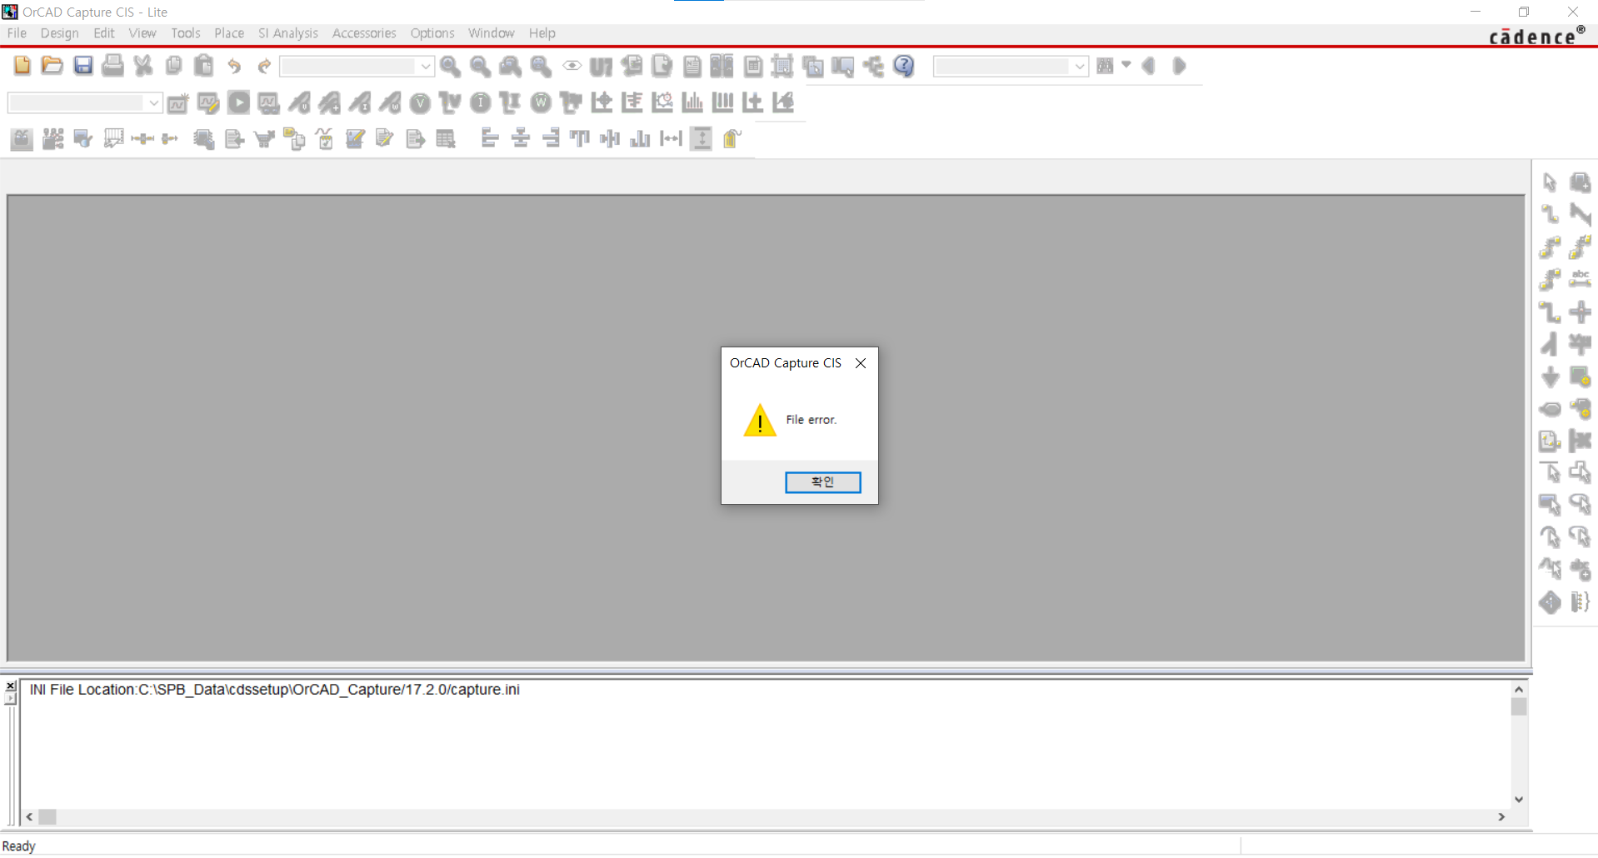Click the Cut scissors icon
The image size is (1598, 858).
pyautogui.click(x=143, y=66)
